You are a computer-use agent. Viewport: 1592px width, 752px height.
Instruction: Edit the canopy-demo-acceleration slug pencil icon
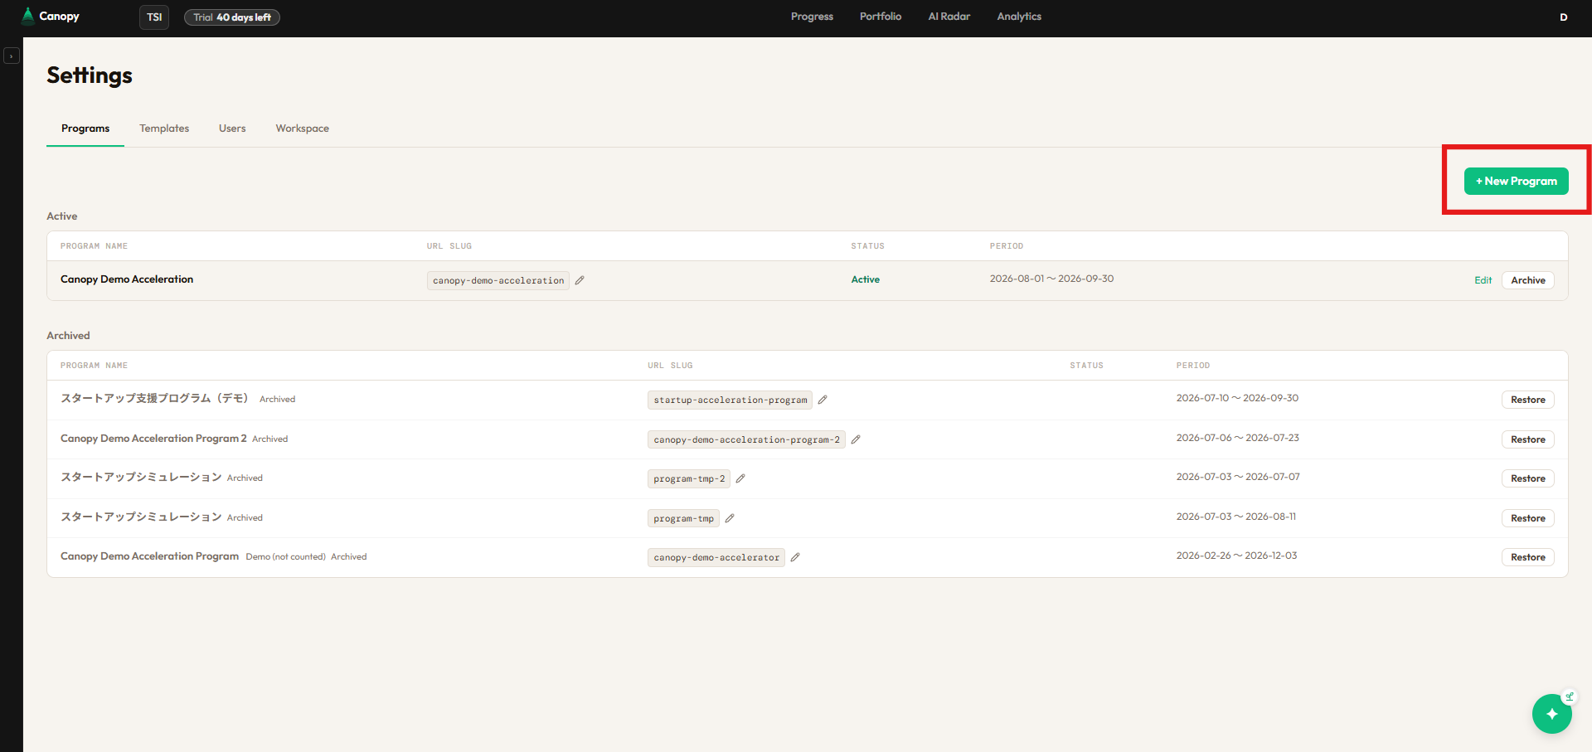(x=580, y=280)
